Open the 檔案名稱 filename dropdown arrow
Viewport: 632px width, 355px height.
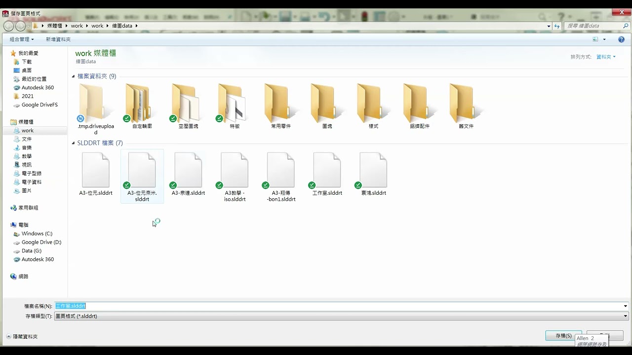pyautogui.click(x=626, y=306)
